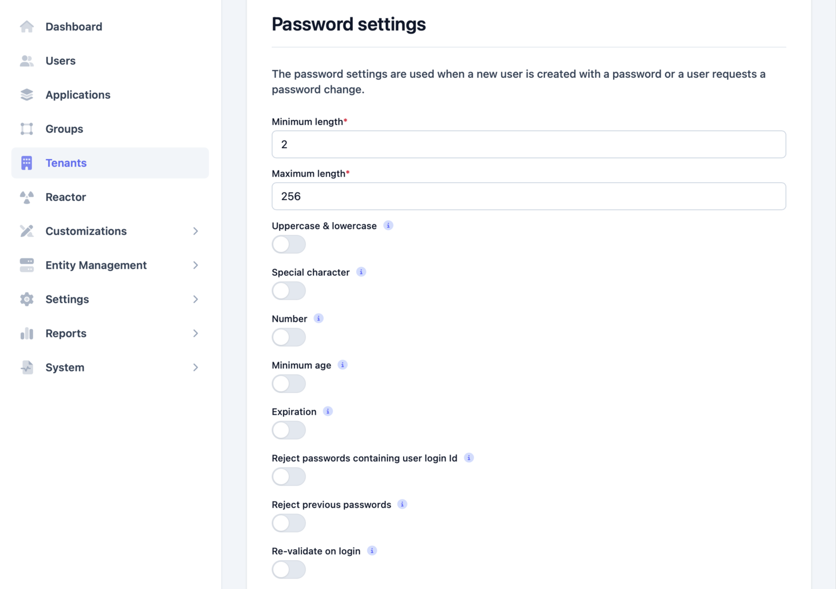
Task: Open Applications via its layers icon
Action: click(x=27, y=95)
